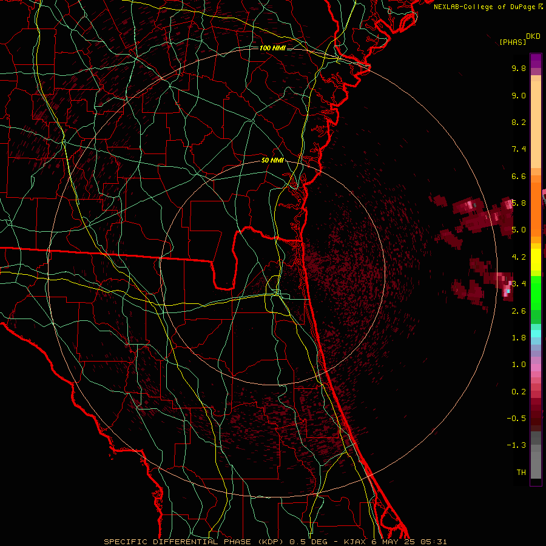Image resolution: width=546 pixels, height=546 pixels.
Task: Pick the gray band beside TH
Action: [x=536, y=462]
